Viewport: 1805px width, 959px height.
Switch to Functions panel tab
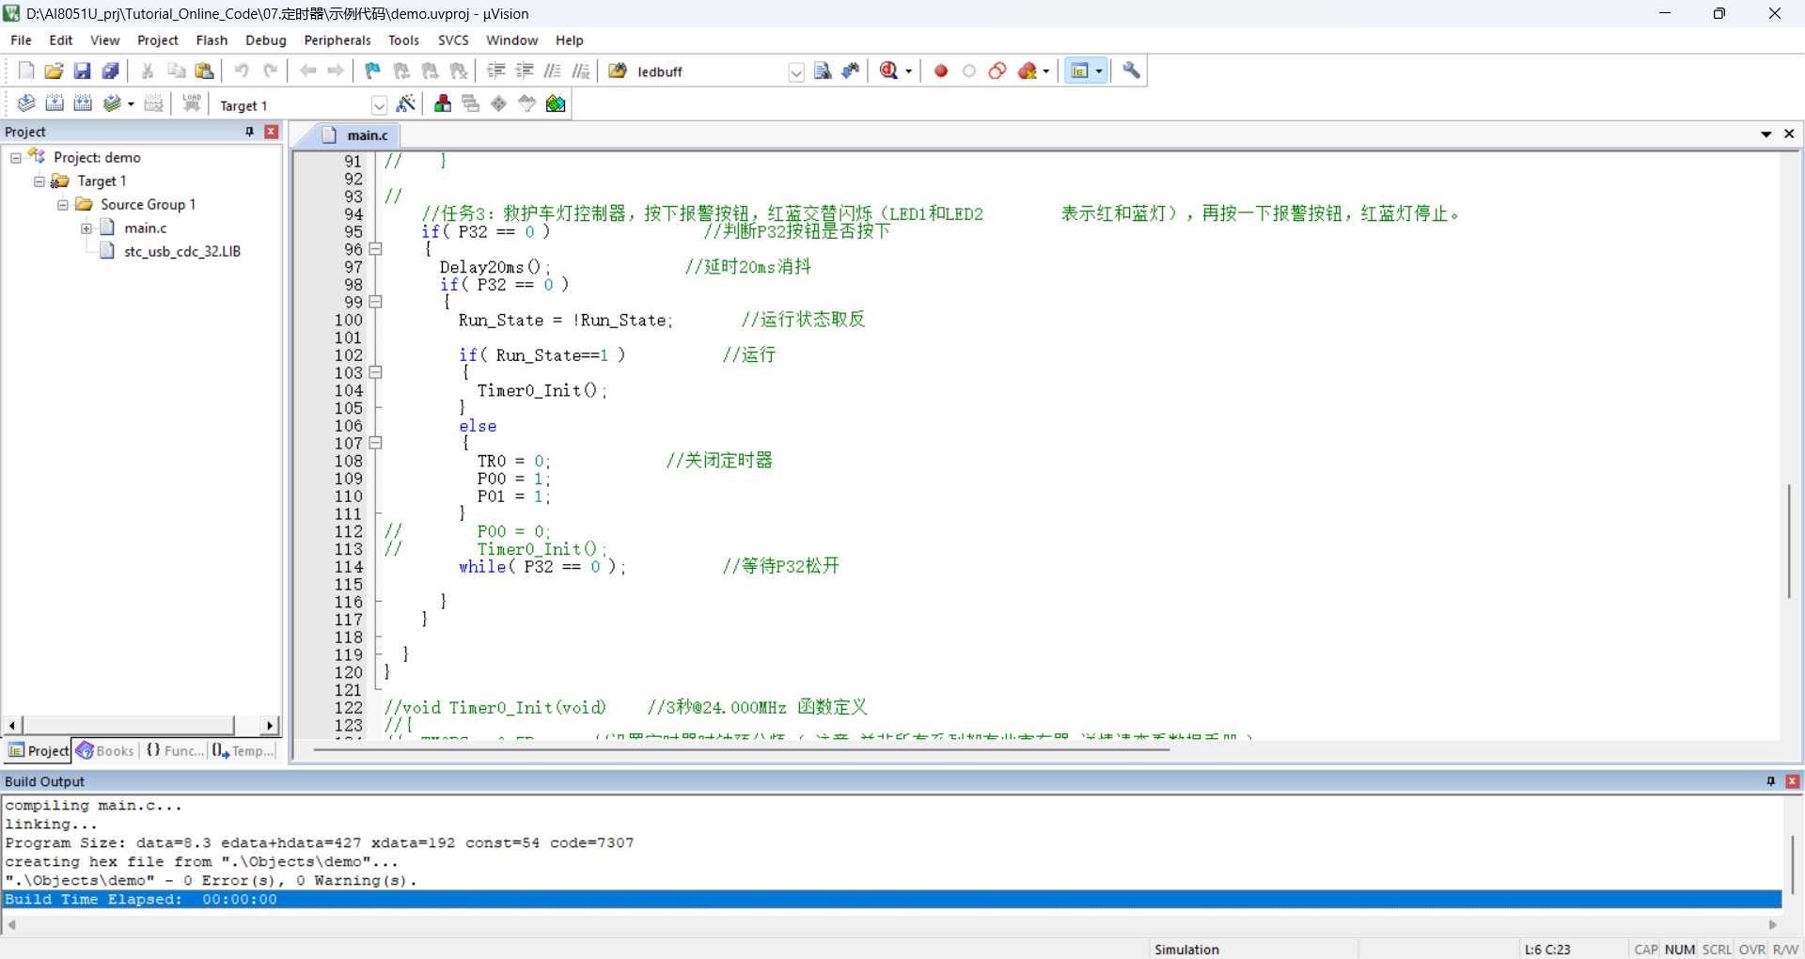coord(175,750)
